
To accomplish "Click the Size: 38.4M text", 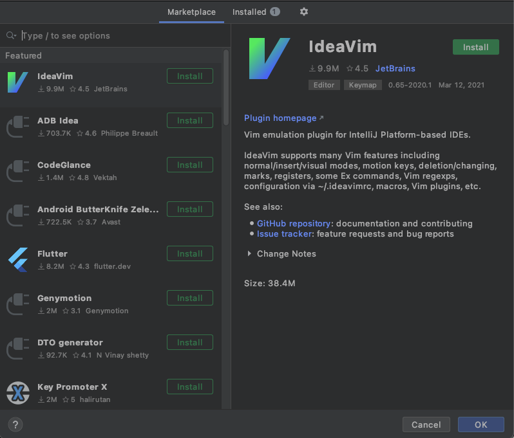I will [269, 284].
